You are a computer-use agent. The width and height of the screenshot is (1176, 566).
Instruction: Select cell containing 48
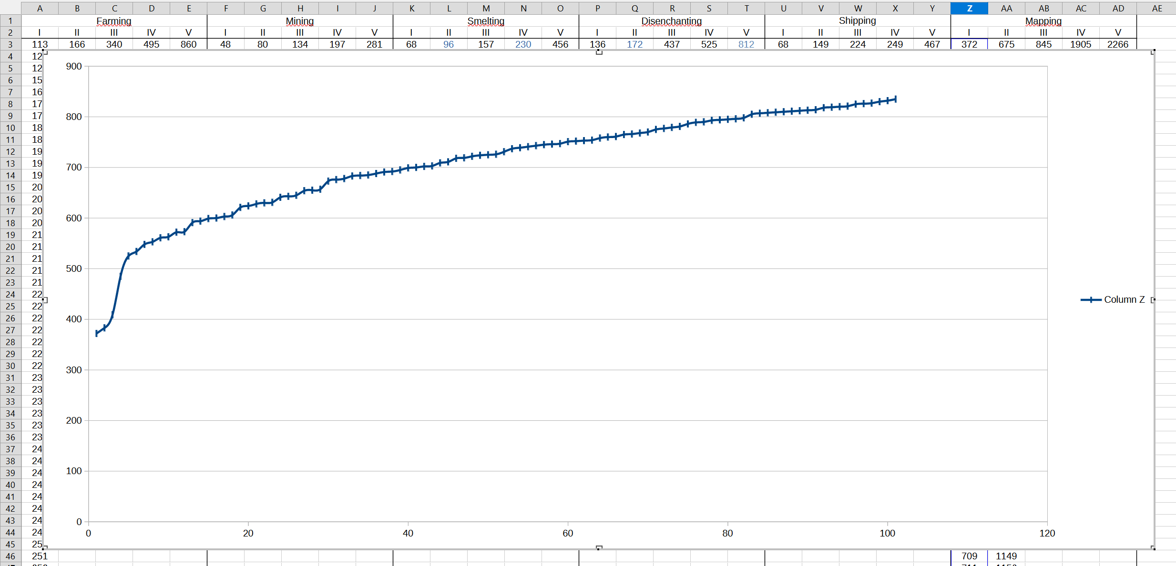pos(225,44)
